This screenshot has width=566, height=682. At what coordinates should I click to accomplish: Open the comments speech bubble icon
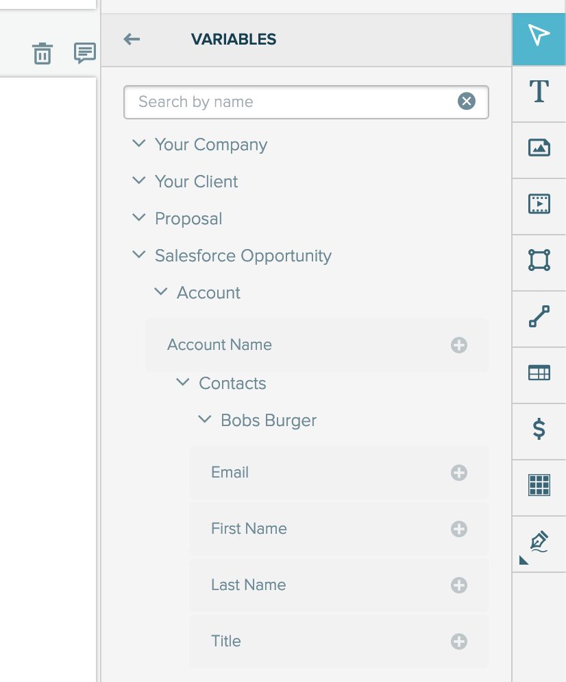tap(85, 53)
